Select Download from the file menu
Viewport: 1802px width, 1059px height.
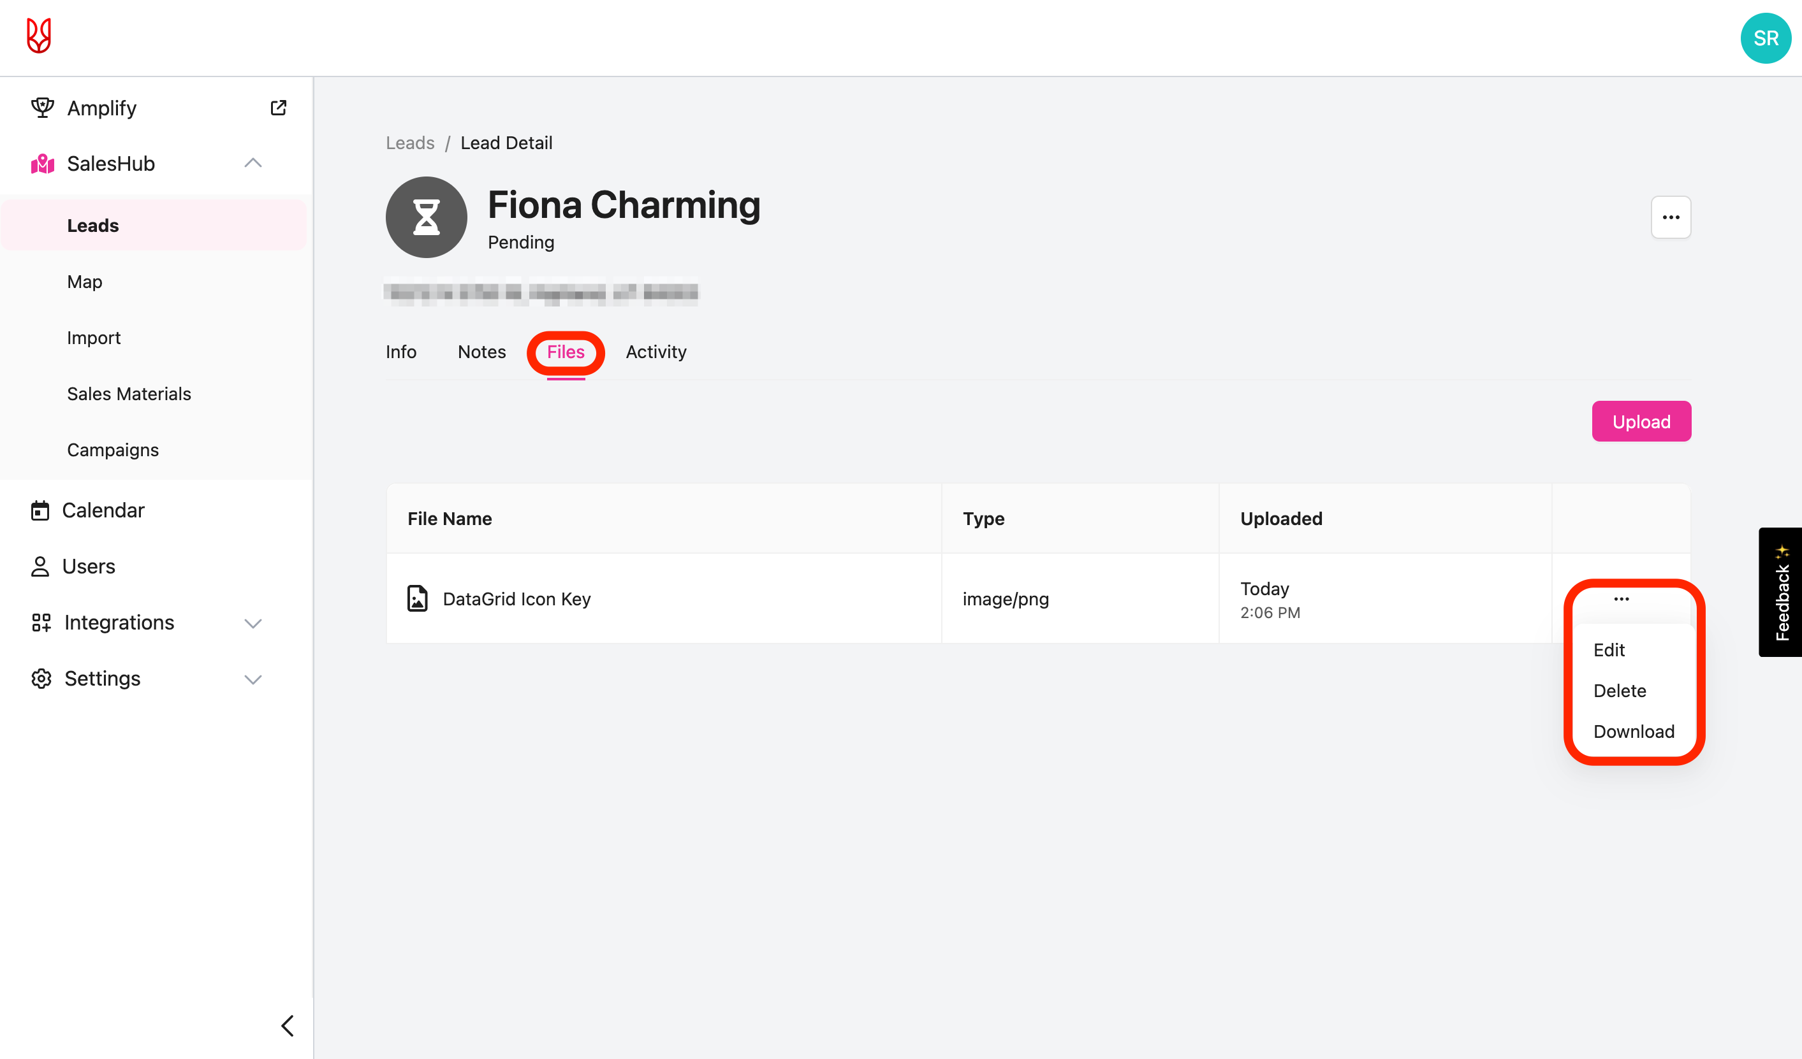click(x=1633, y=731)
